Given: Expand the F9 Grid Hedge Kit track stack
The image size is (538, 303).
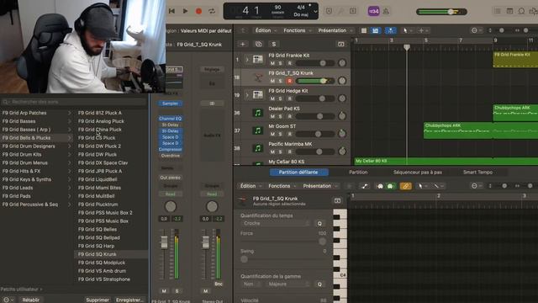Looking at the screenshot, I should pos(246,95).
